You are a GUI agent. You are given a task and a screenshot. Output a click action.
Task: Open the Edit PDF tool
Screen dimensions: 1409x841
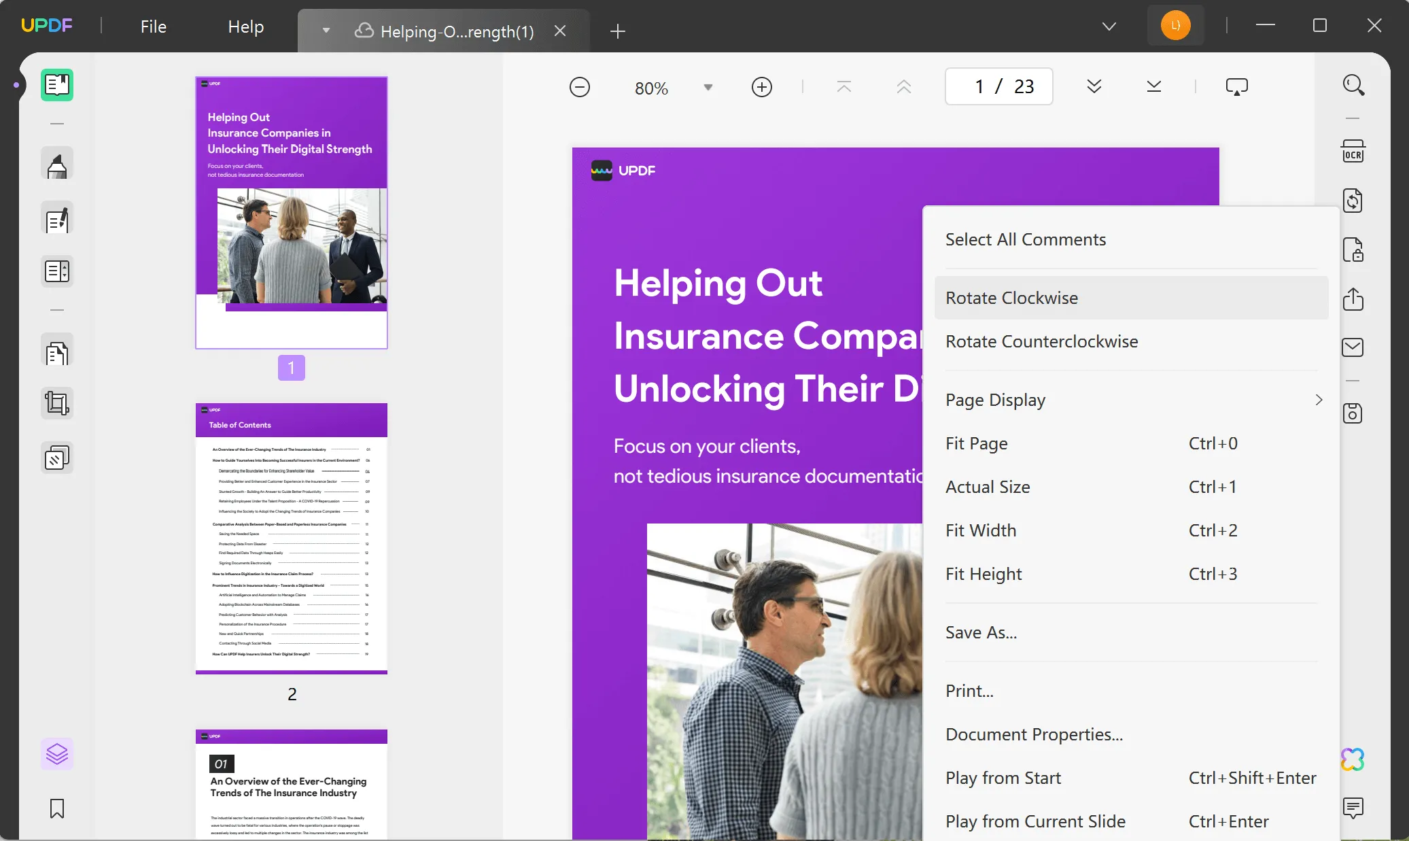click(57, 220)
